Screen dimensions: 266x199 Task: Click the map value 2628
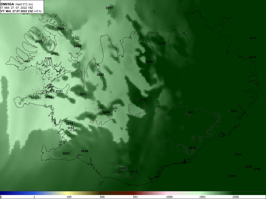click(249, 167)
